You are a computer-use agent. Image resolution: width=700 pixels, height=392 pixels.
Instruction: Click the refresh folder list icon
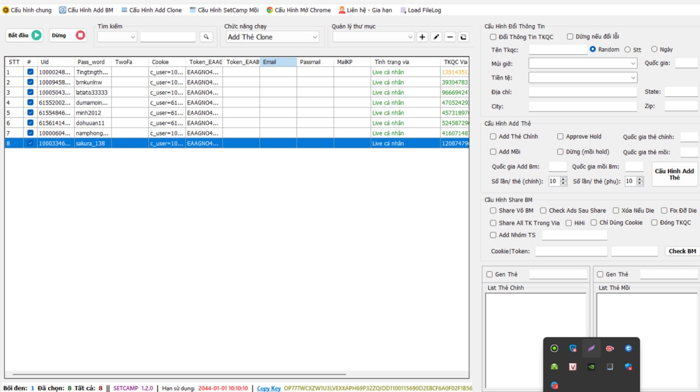coord(463,37)
